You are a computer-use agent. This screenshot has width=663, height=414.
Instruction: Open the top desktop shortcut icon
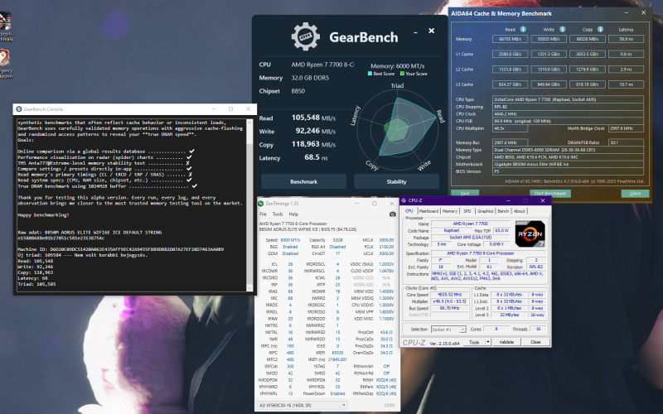pyautogui.click(x=5, y=26)
